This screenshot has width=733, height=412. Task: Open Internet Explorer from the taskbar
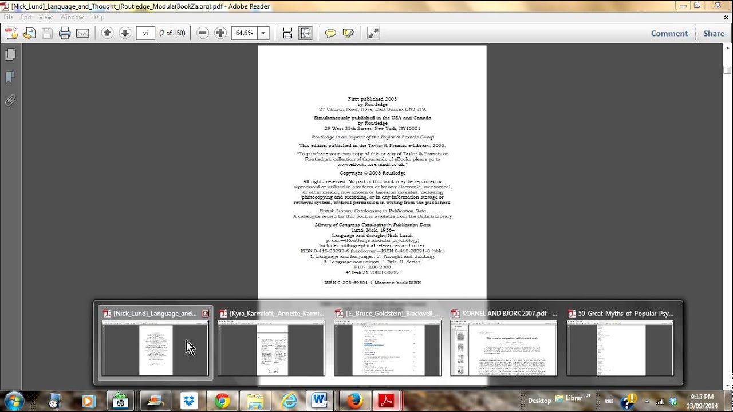click(288, 401)
